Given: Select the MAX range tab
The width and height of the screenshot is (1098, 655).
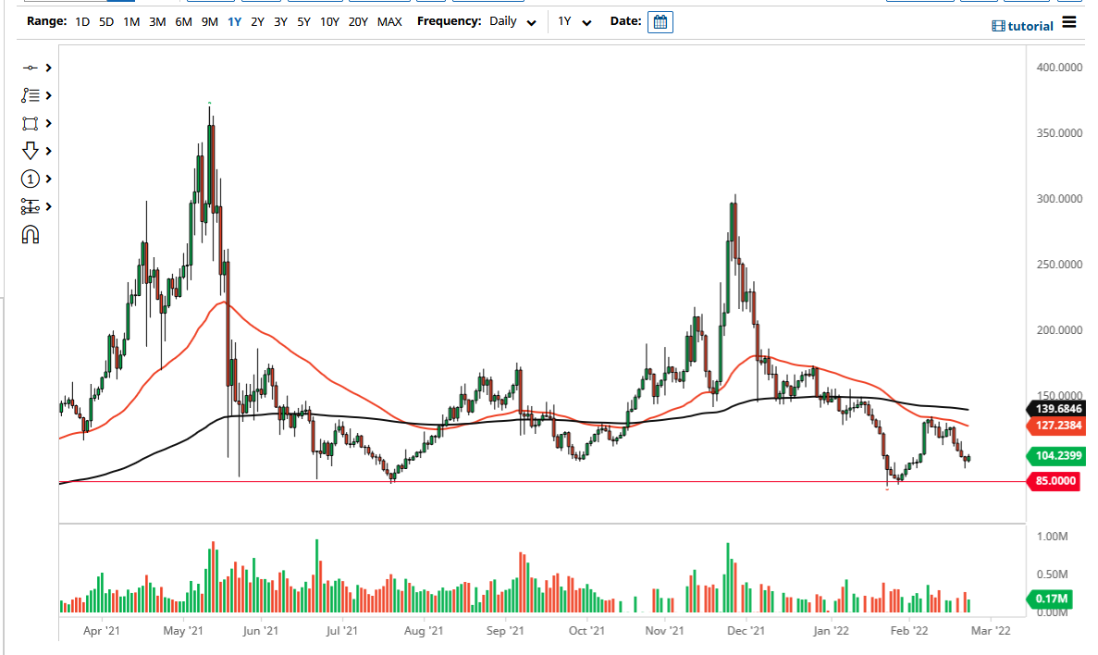Looking at the screenshot, I should [x=389, y=21].
